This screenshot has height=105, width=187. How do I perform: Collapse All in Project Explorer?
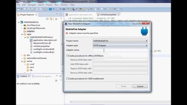click(x=47, y=19)
